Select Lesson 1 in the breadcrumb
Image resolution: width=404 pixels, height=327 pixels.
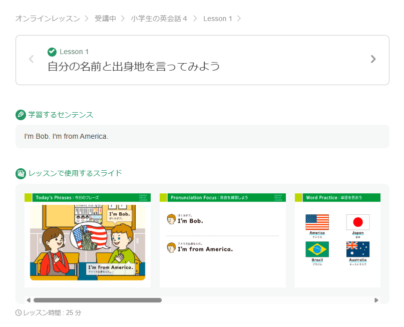pos(217,19)
